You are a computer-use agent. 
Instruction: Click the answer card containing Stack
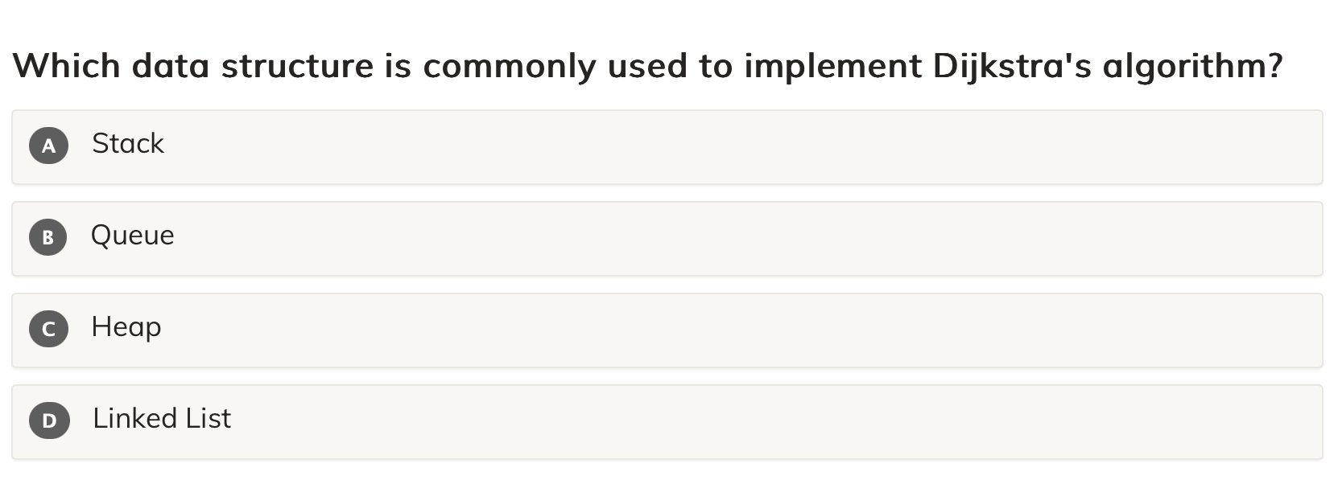[667, 147]
